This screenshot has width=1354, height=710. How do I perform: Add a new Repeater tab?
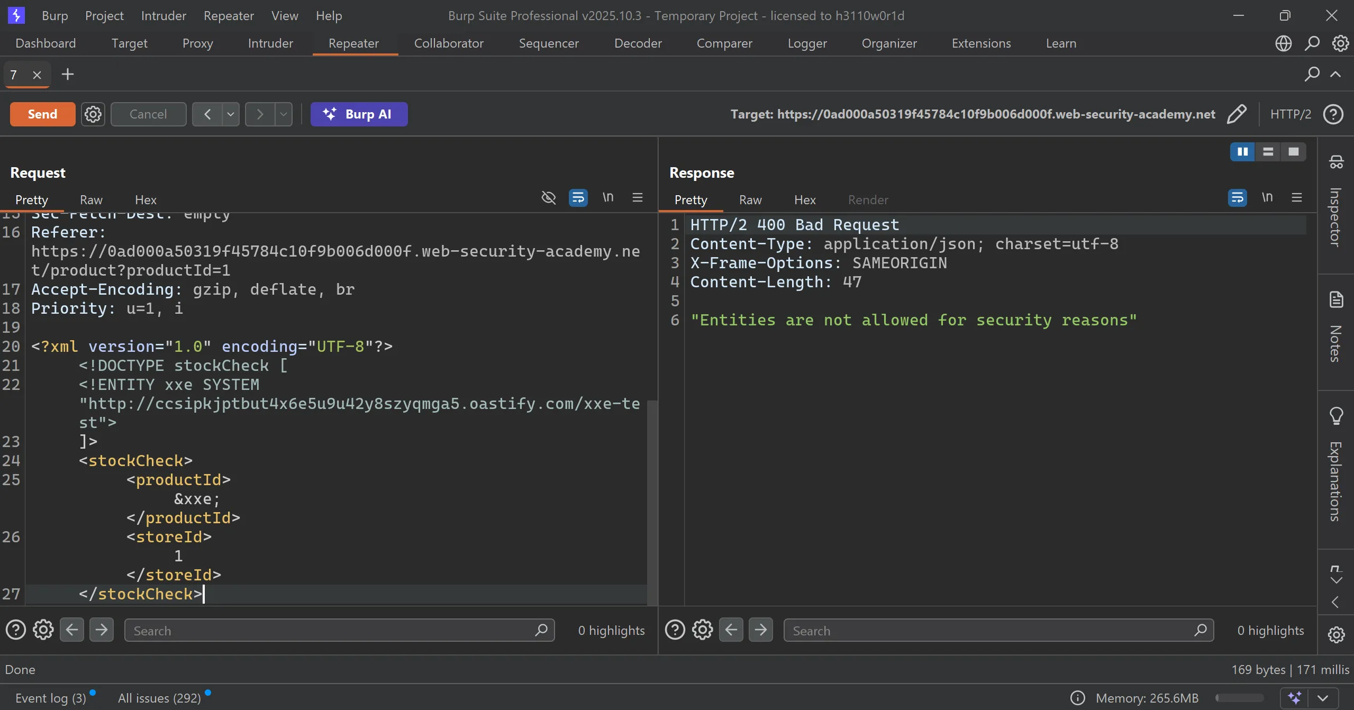point(68,75)
